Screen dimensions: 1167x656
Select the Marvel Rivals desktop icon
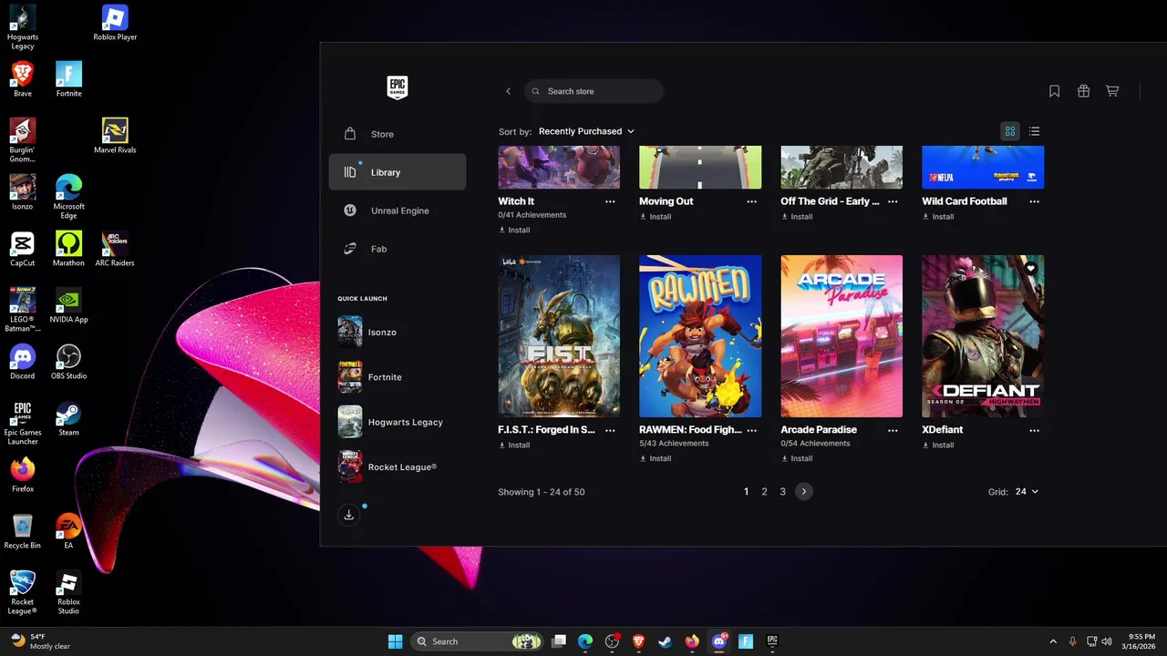click(115, 137)
